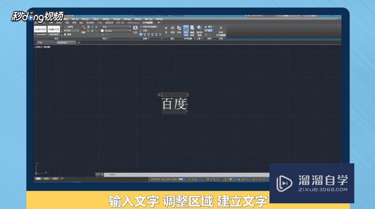Open snap mode settings dropdown arrow

(x=192, y=179)
